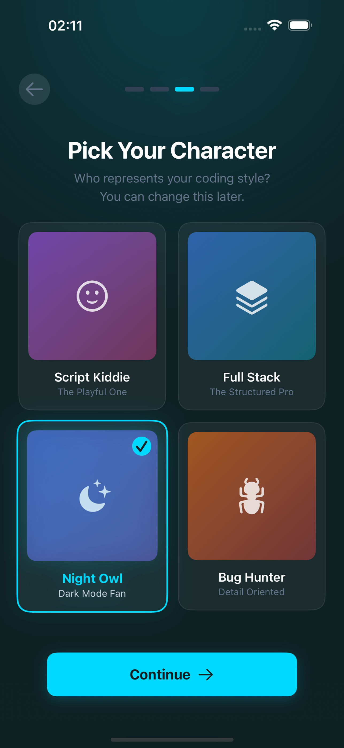The width and height of the screenshot is (344, 748).
Task: Tap the stacked layers icon
Action: point(252,297)
